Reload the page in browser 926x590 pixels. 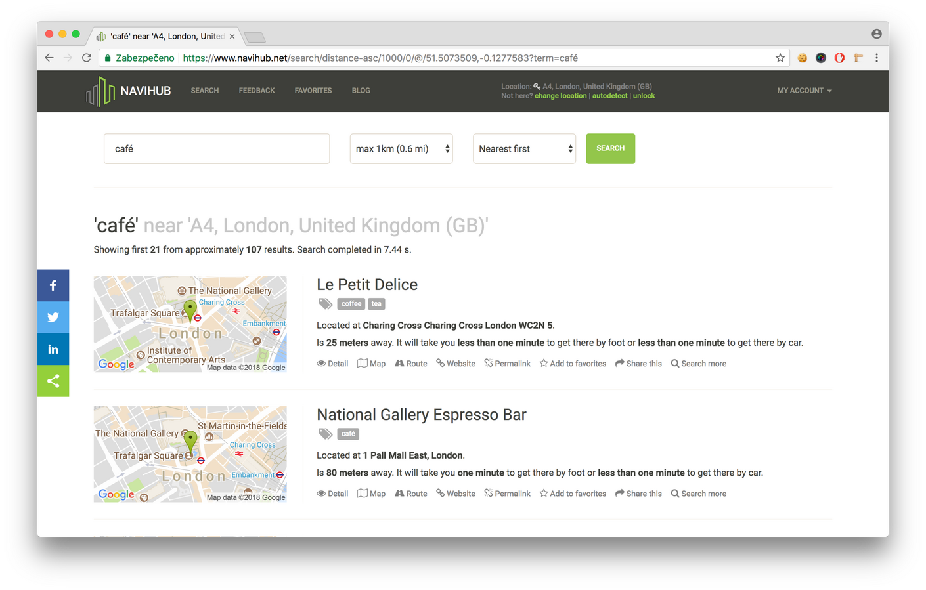pyautogui.click(x=87, y=58)
